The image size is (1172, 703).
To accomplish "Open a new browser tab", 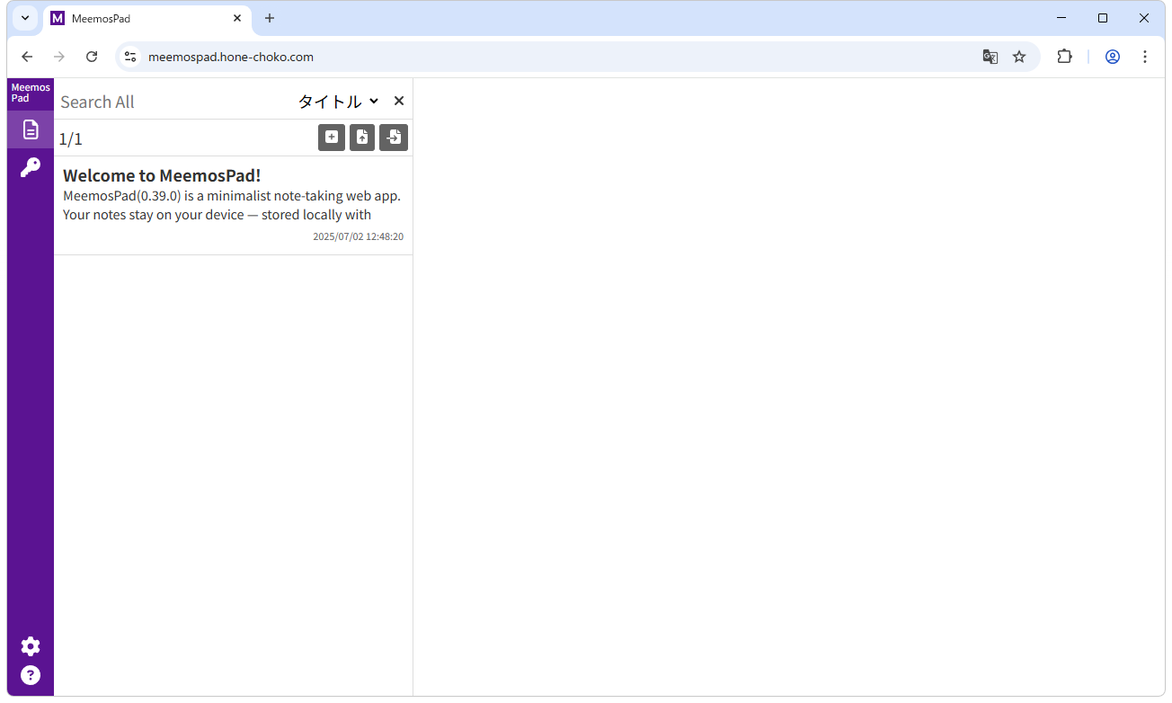I will (x=270, y=18).
